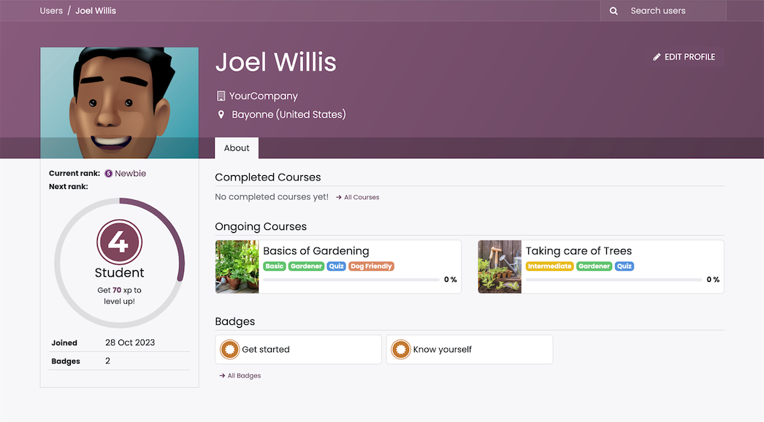This screenshot has width=764, height=422.
Task: Open the Taking care of Trees course thumbnail
Action: 499,266
